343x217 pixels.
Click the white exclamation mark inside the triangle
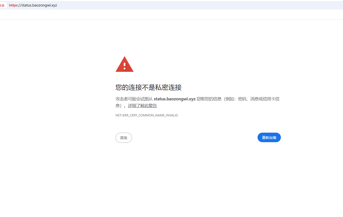pyautogui.click(x=125, y=66)
